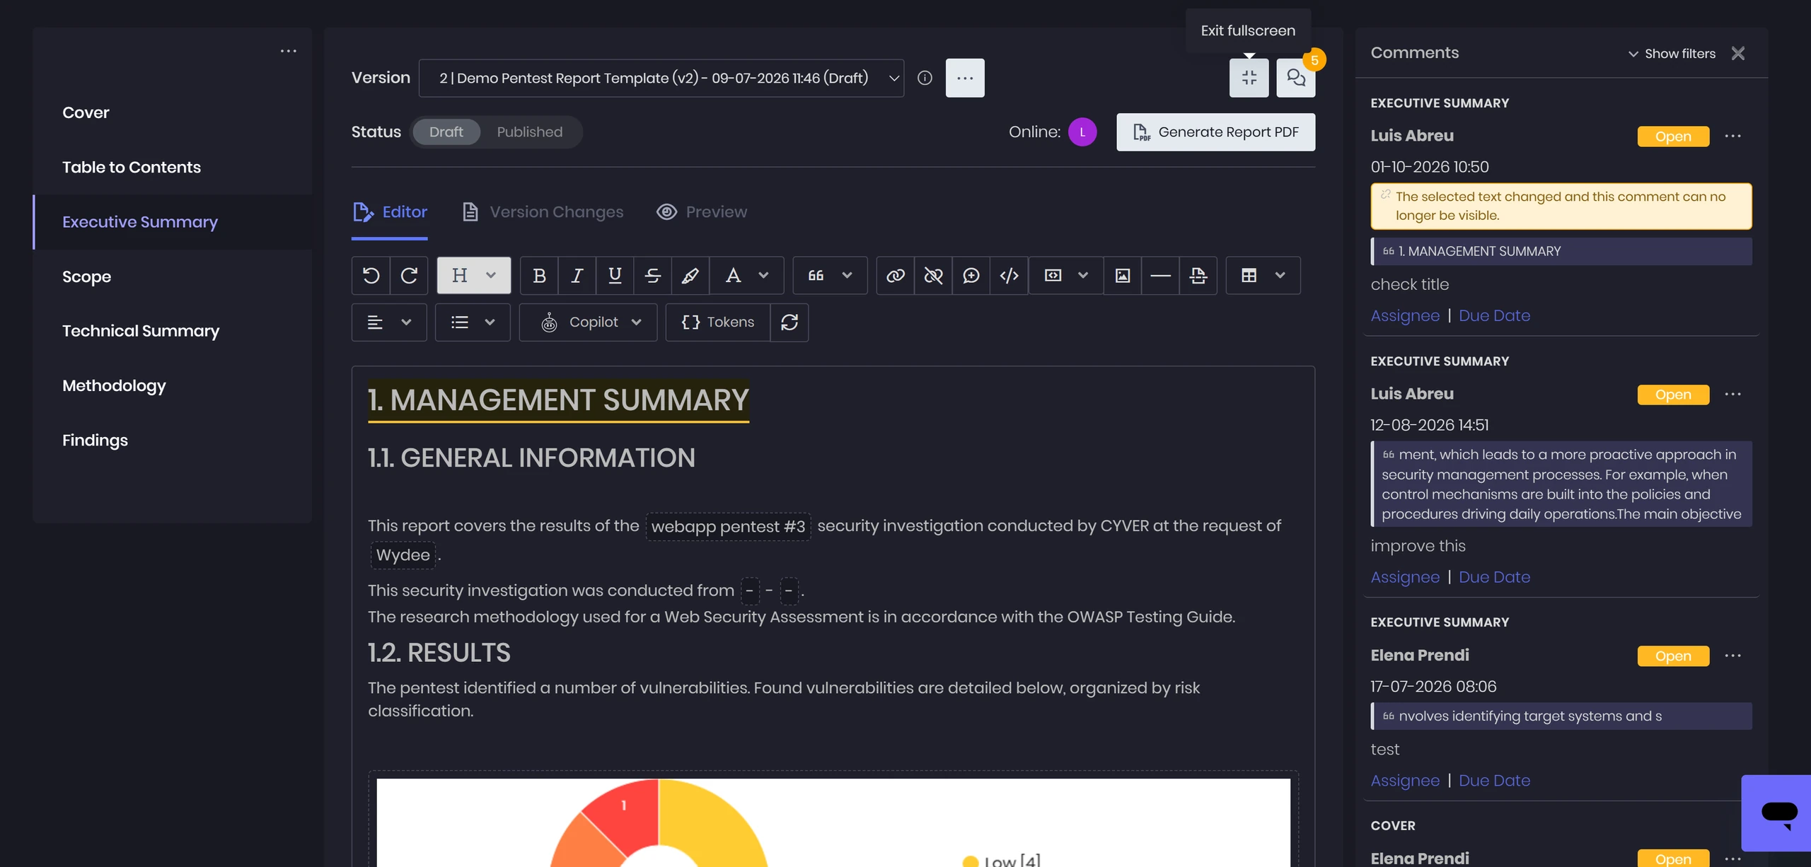The width and height of the screenshot is (1811, 867).
Task: Select the highlighter marker tool
Action: pos(690,276)
